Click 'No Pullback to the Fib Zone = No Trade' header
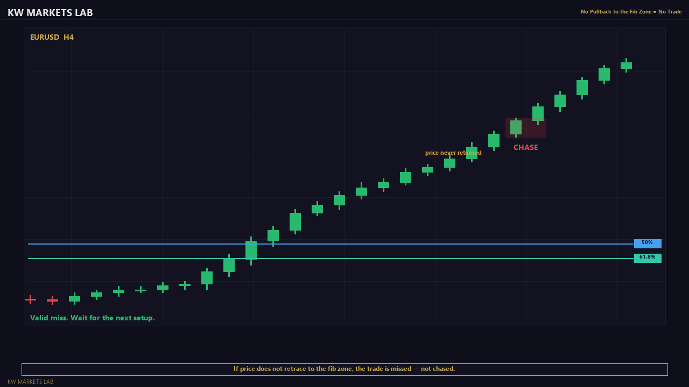Screen dimensions: 689x387 point(631,12)
